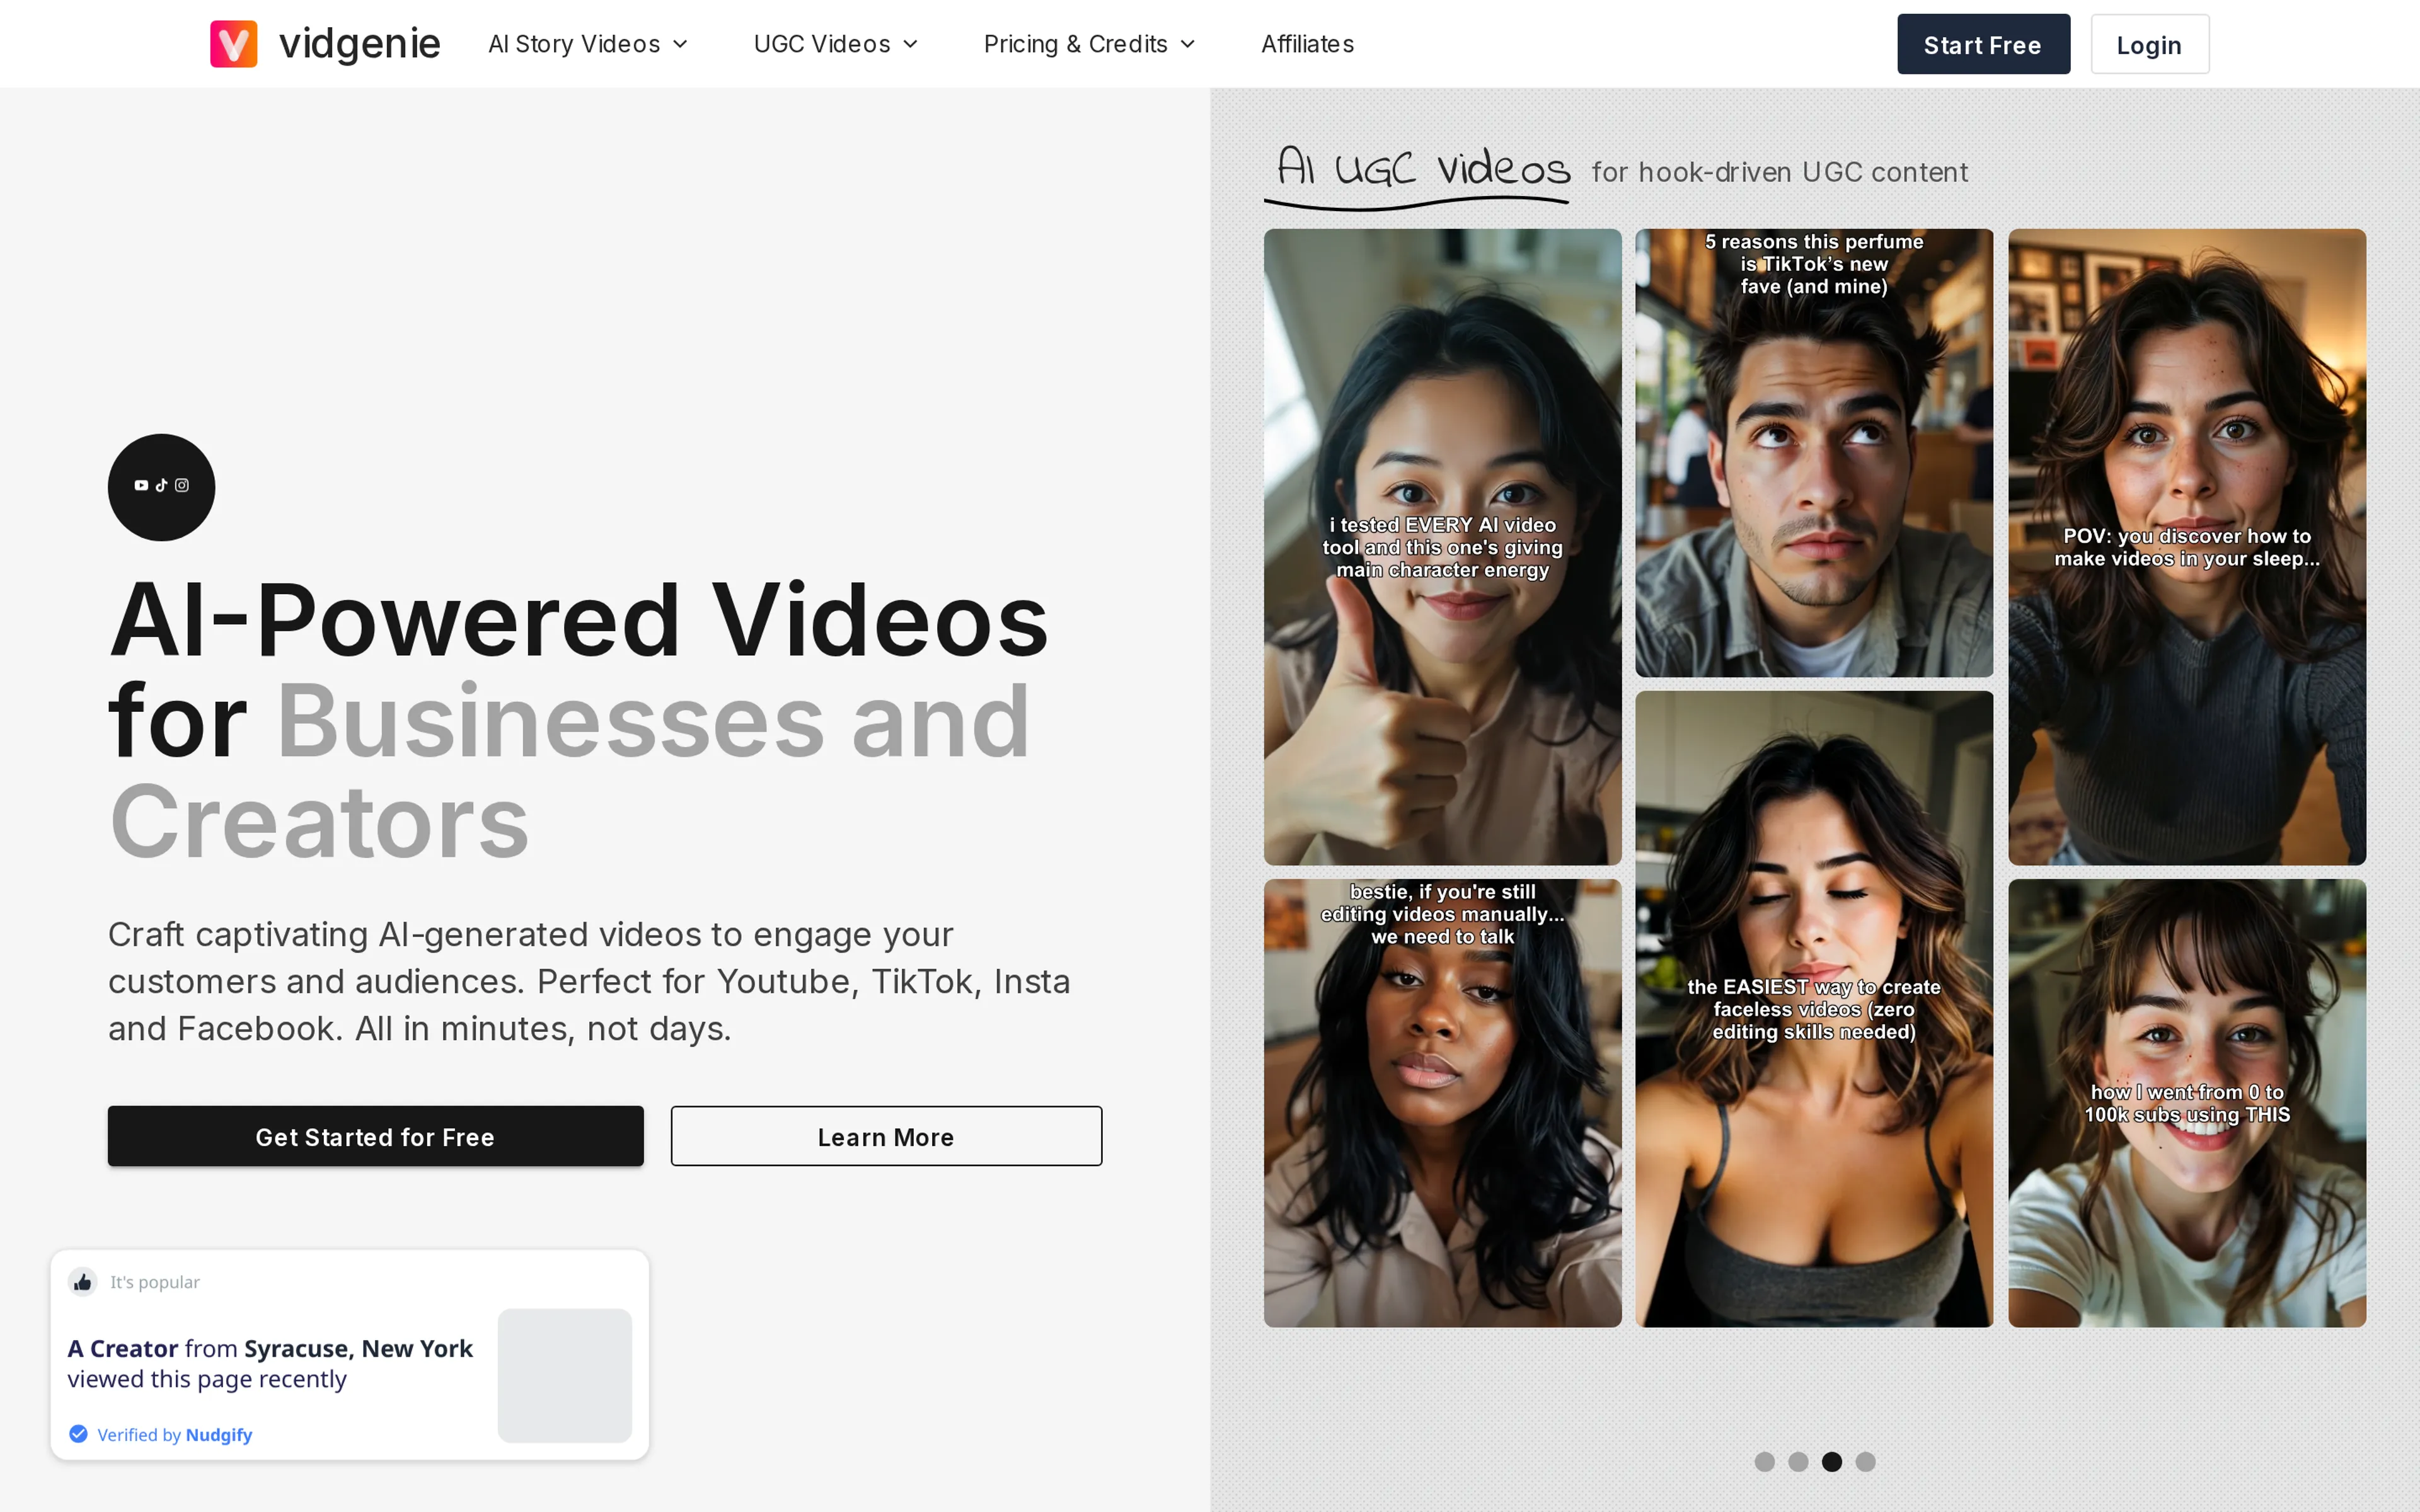Click the Learn More button
The image size is (2420, 1512).
[886, 1136]
